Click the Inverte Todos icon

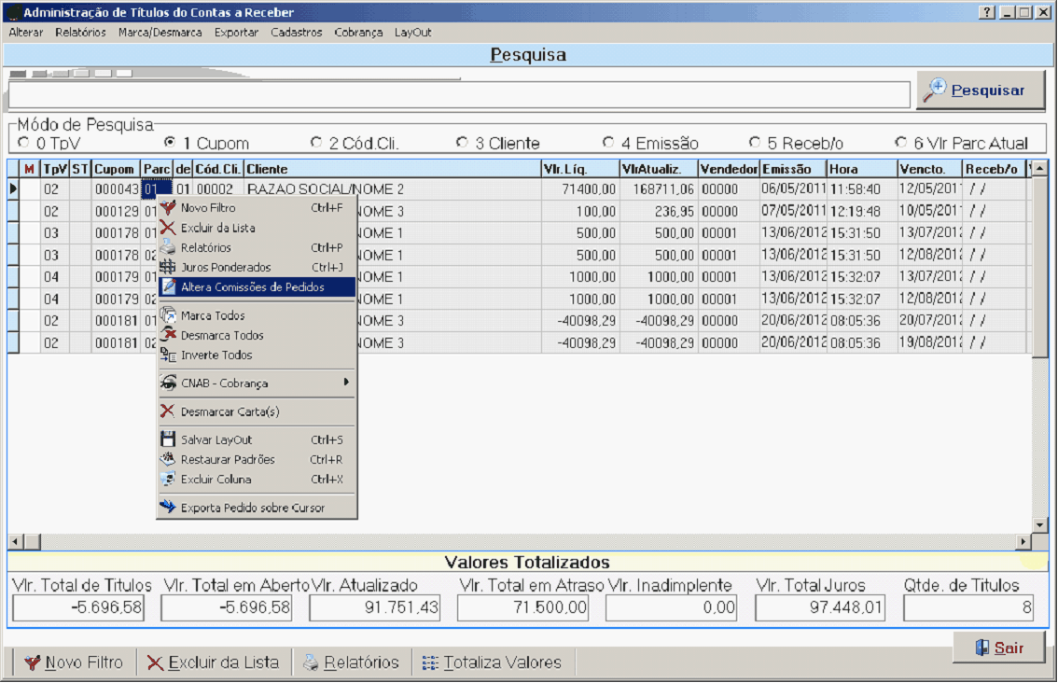168,355
